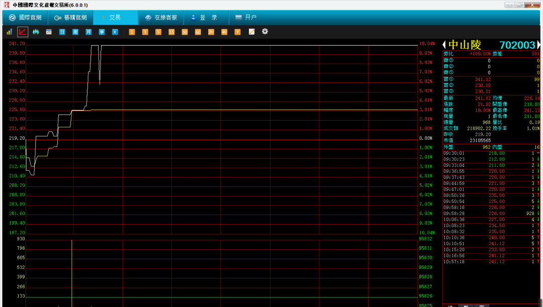The image size is (543, 307).
Task: Click the bar chart volume icon
Action: [x=10, y=32]
